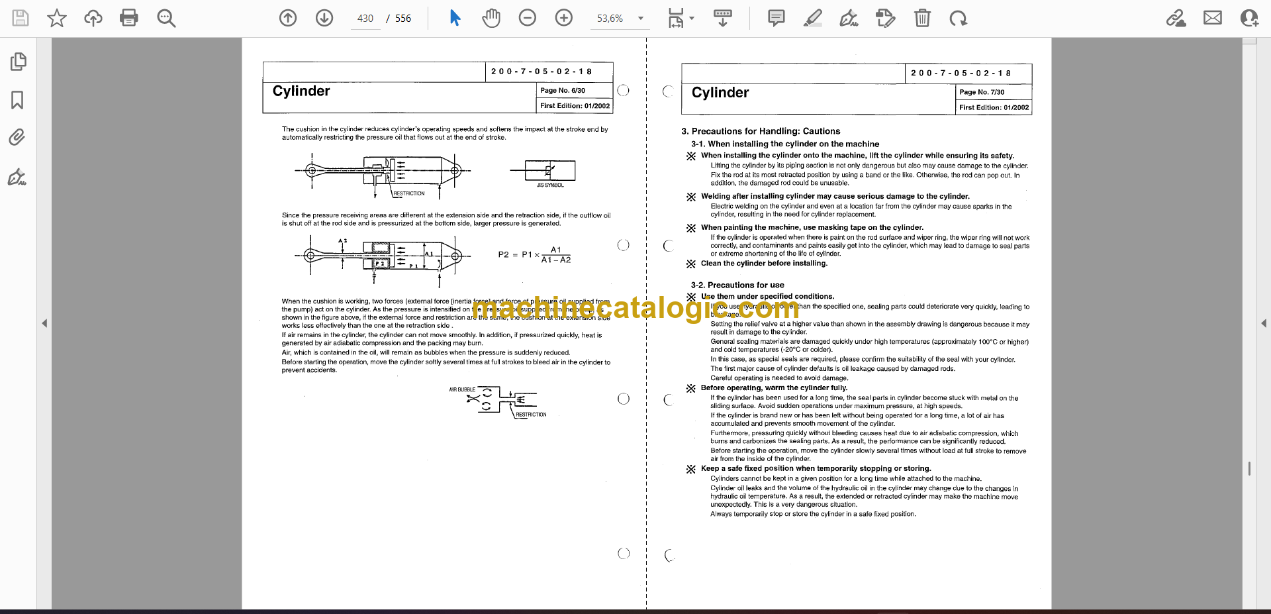Viewport: 1271px width, 614px height.
Task: Edit the current page number field
Action: point(365,19)
